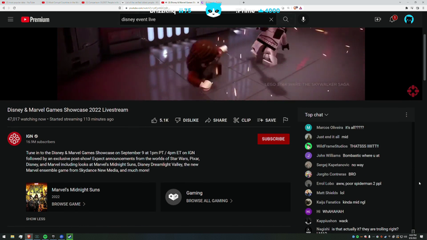The height and width of the screenshot is (240, 427).
Task: Click WildFrameStudios' green chat avatar
Action: 308,146
